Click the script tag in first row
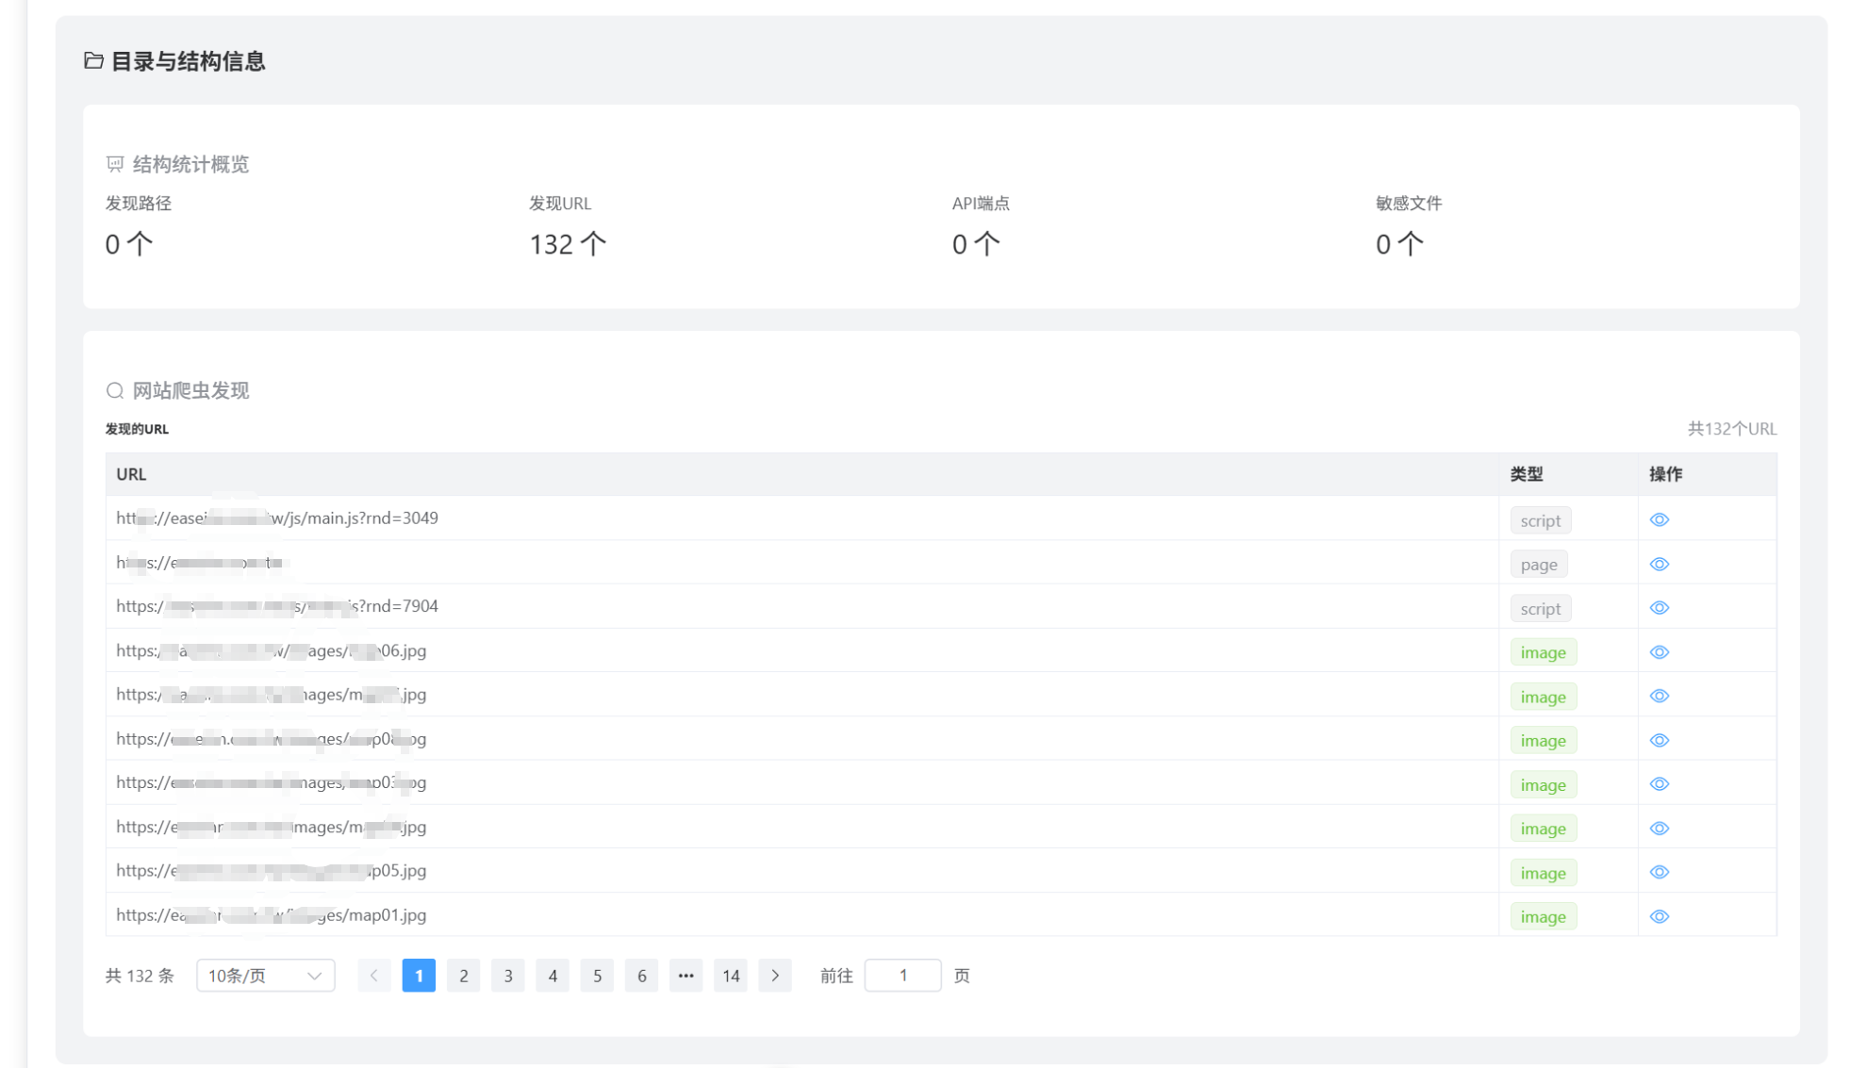This screenshot has height=1068, width=1850. [1540, 520]
